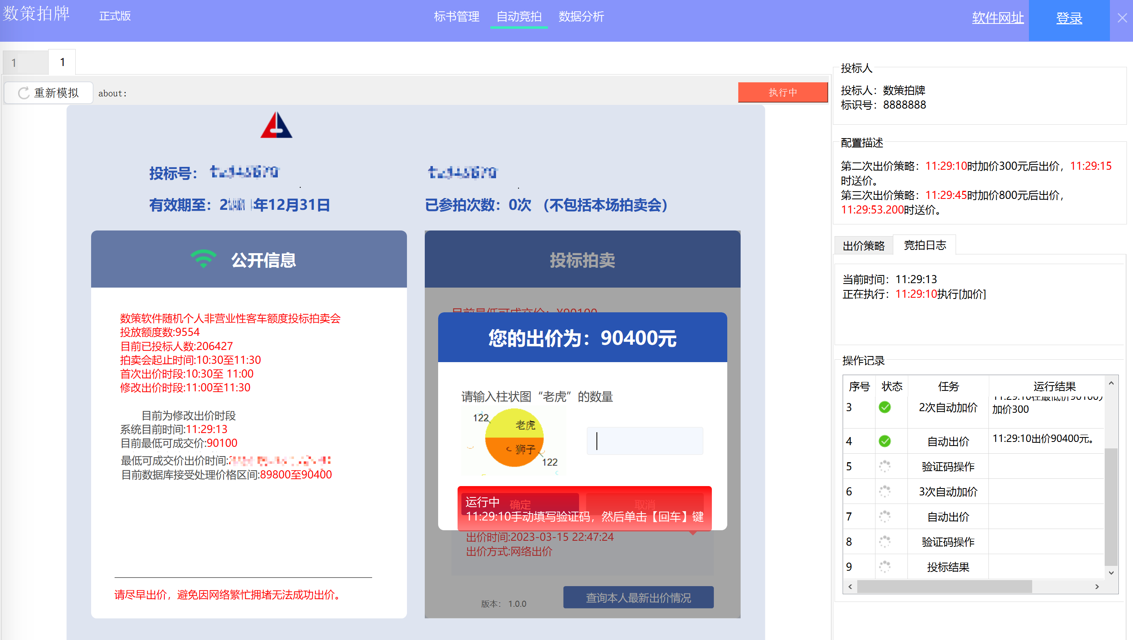1133x640 pixels.
Task: Click the 确定 button in bid dialog
Action: [x=520, y=505]
